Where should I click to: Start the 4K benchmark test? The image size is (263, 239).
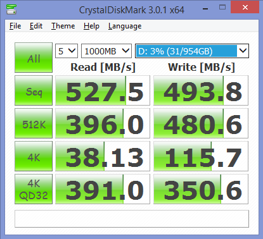[x=34, y=156]
